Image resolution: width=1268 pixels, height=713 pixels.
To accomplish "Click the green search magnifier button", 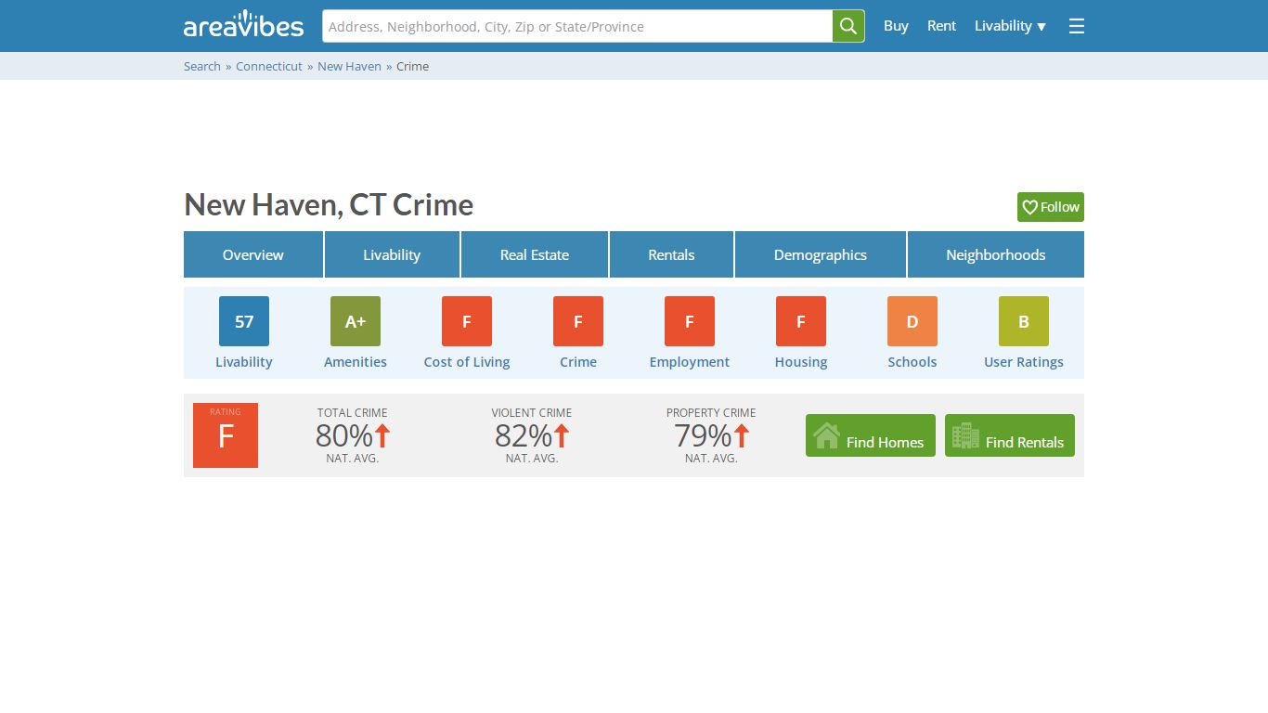I will click(x=848, y=26).
